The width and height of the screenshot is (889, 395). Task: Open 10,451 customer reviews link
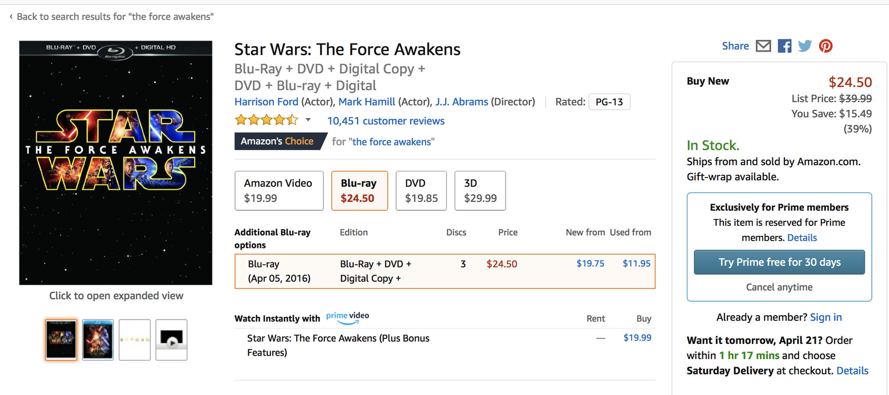[x=386, y=121]
